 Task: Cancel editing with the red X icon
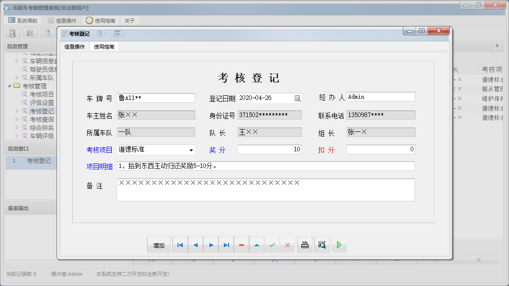288,245
